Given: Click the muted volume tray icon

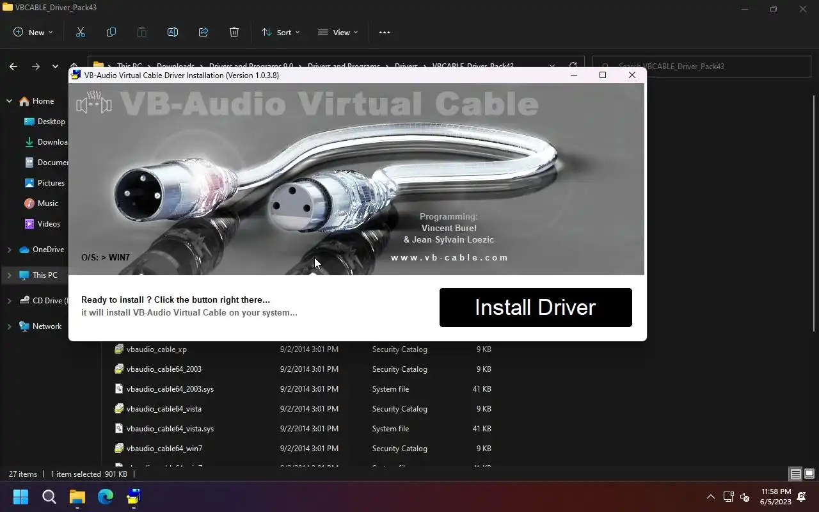Looking at the screenshot, I should tap(745, 497).
